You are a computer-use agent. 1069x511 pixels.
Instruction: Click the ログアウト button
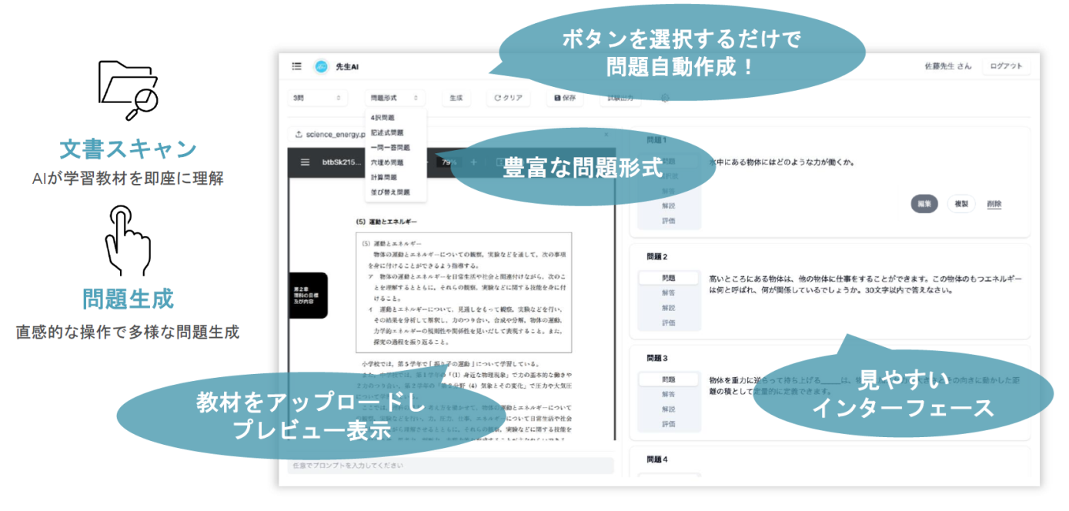pyautogui.click(x=1006, y=66)
